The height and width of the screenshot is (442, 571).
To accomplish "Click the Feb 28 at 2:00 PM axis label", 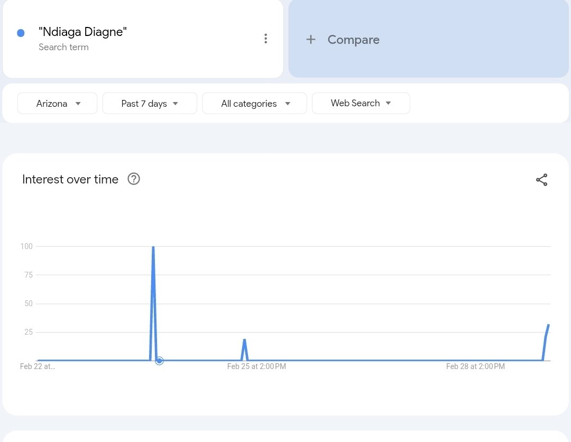I will pyautogui.click(x=475, y=366).
